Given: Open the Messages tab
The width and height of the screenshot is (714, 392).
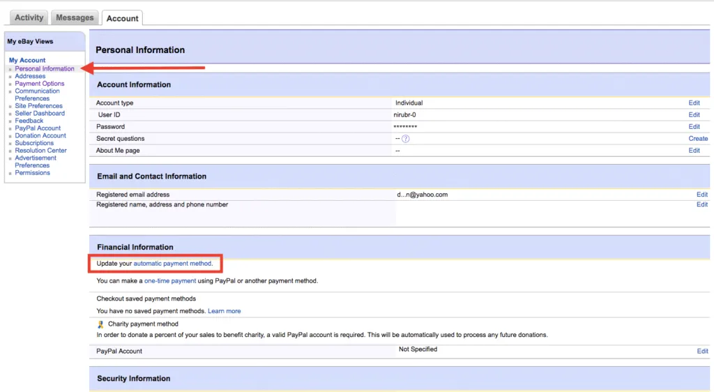Looking at the screenshot, I should (75, 17).
